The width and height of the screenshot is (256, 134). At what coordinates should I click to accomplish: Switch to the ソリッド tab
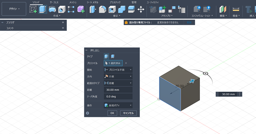click(x=36, y=2)
